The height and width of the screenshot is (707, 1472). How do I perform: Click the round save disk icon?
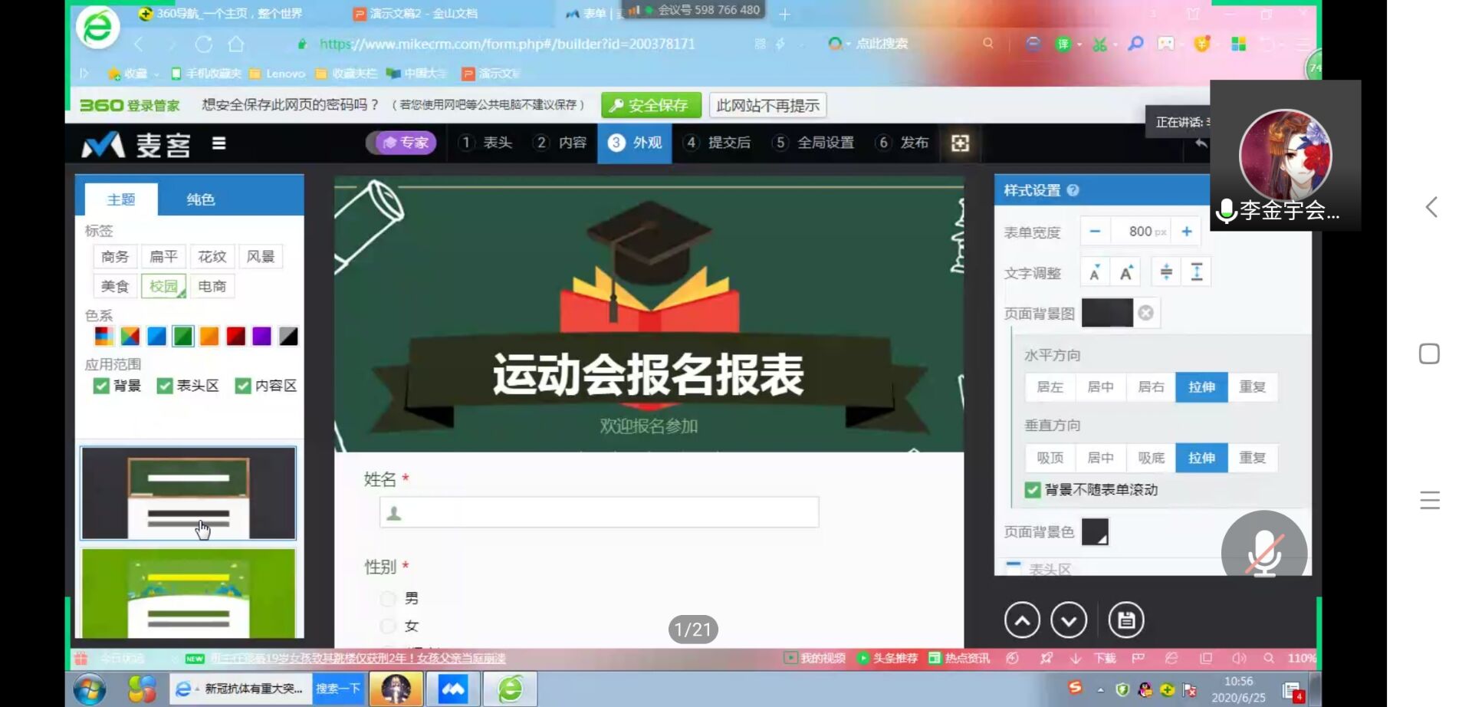[1126, 620]
